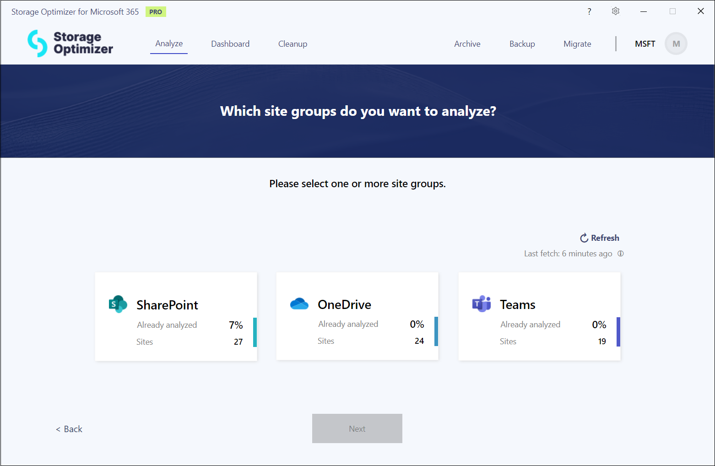Click the Microsoft Teams icon
Screen dimensions: 715x466
pyautogui.click(x=481, y=304)
